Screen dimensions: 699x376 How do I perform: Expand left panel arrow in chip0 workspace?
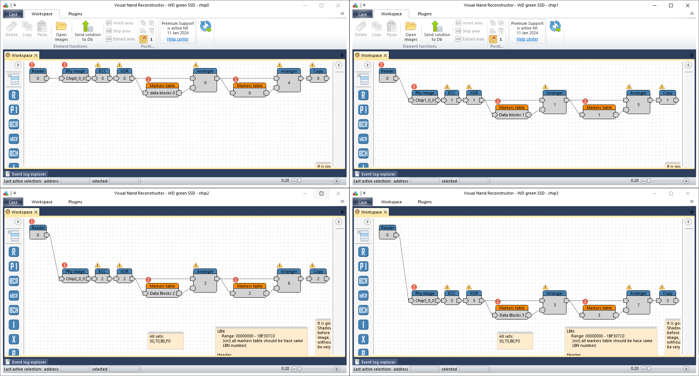(x=18, y=65)
